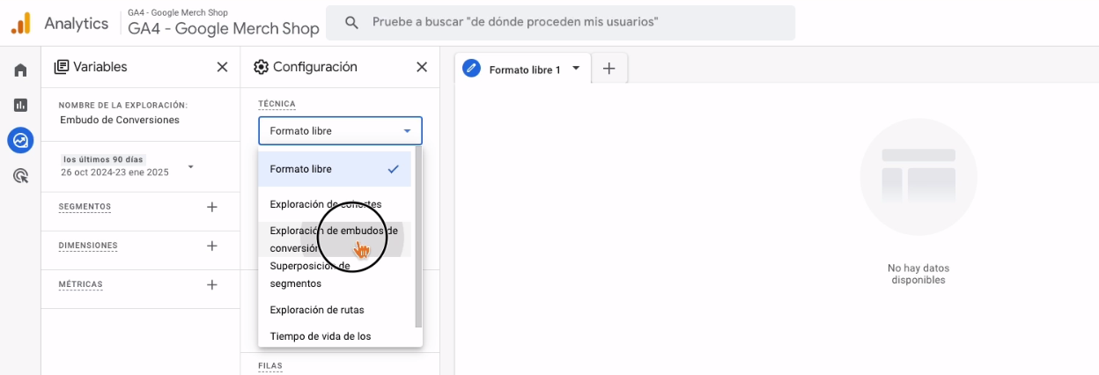1099x375 pixels.
Task: Open the Formato libre 1 tab menu arrow
Action: pyautogui.click(x=576, y=68)
